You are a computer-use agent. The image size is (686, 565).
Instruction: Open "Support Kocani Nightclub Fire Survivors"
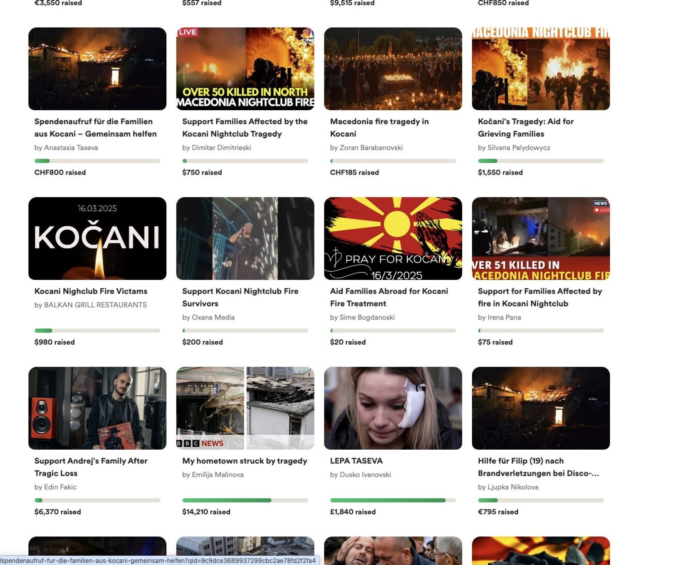[240, 297]
